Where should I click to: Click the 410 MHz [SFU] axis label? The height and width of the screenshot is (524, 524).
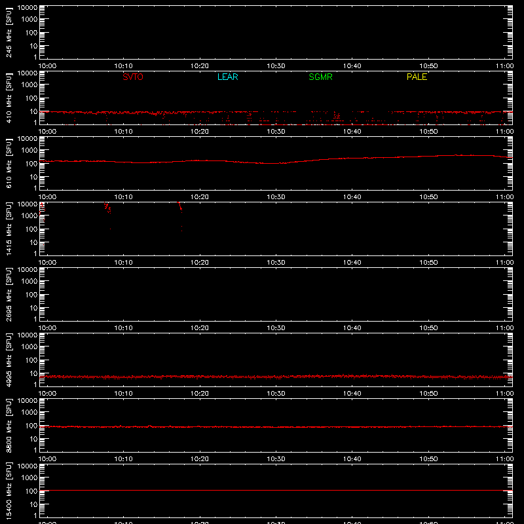pos(9,98)
